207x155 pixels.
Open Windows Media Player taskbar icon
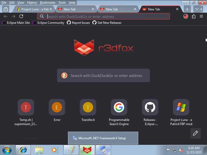[55, 150]
